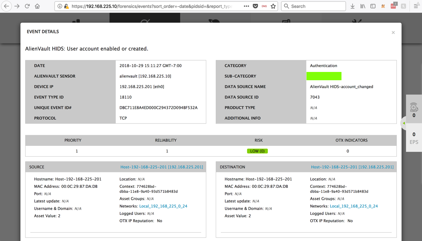Screen dimensions: 422x241
Task: Open Destination Networks link Local_192_168_225_0_24
Action: 354,206
